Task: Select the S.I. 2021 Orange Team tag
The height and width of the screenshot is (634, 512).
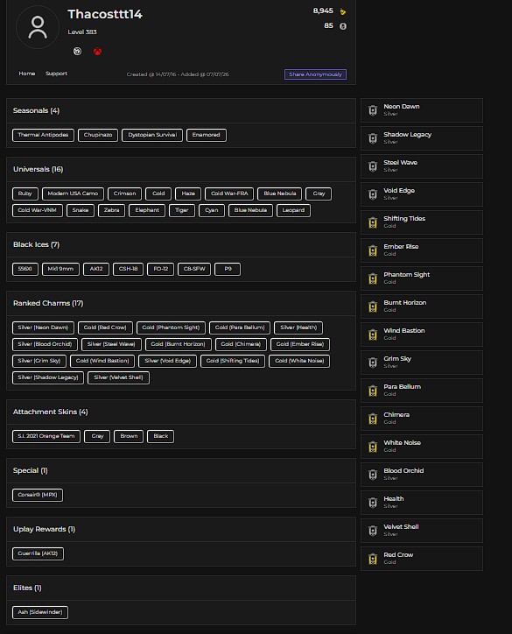Action: point(46,436)
